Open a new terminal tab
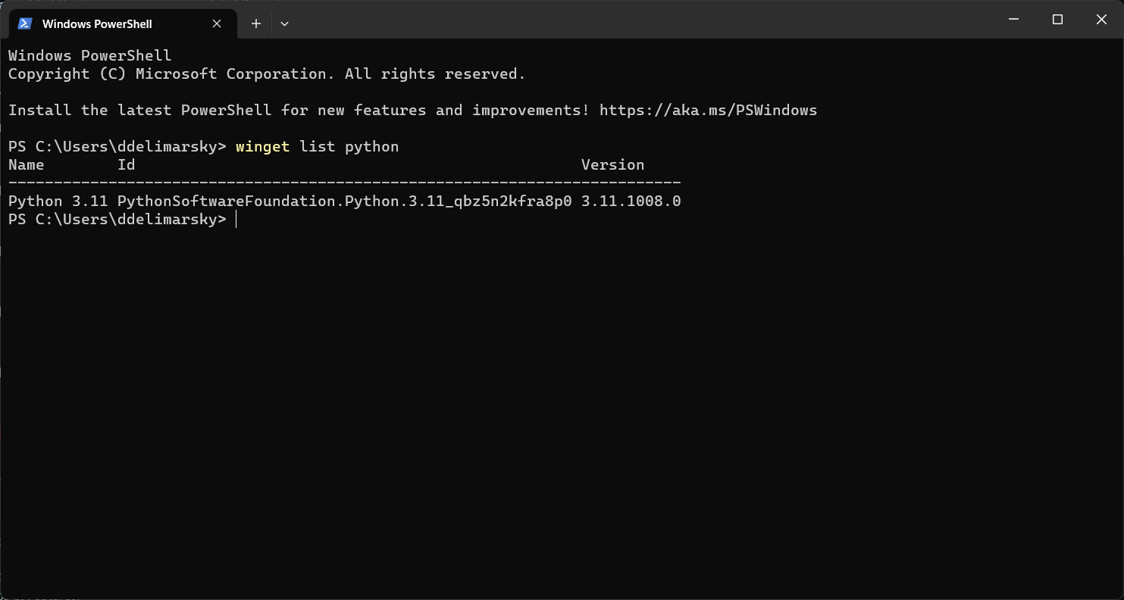The width and height of the screenshot is (1124, 600). pyautogui.click(x=255, y=23)
